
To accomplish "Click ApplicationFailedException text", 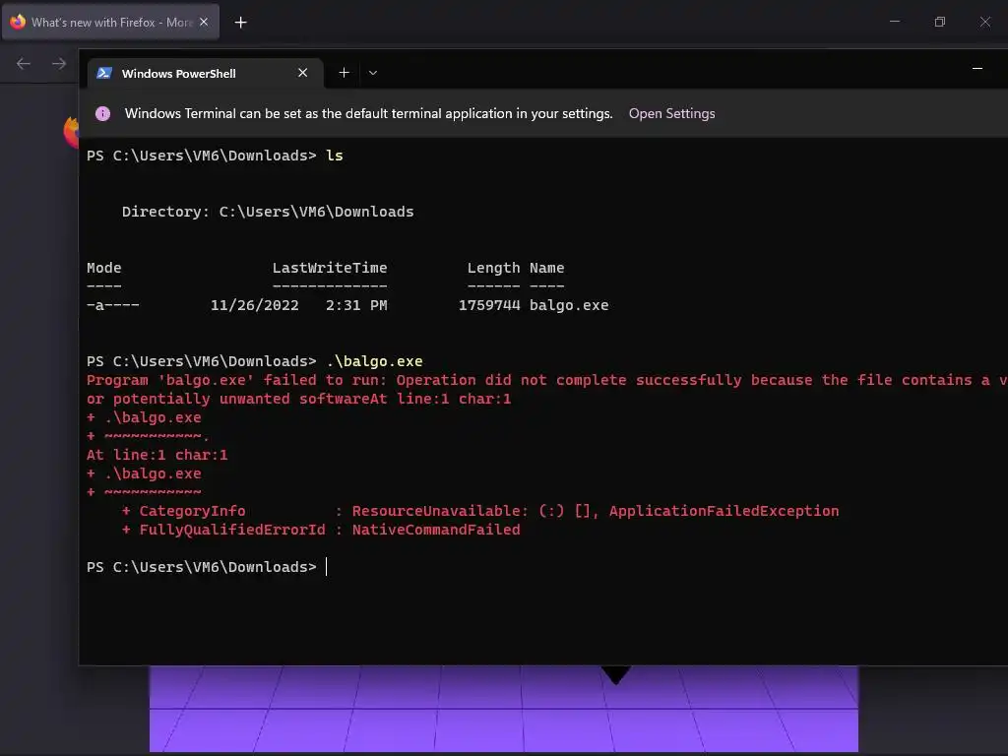I will [x=724, y=511].
